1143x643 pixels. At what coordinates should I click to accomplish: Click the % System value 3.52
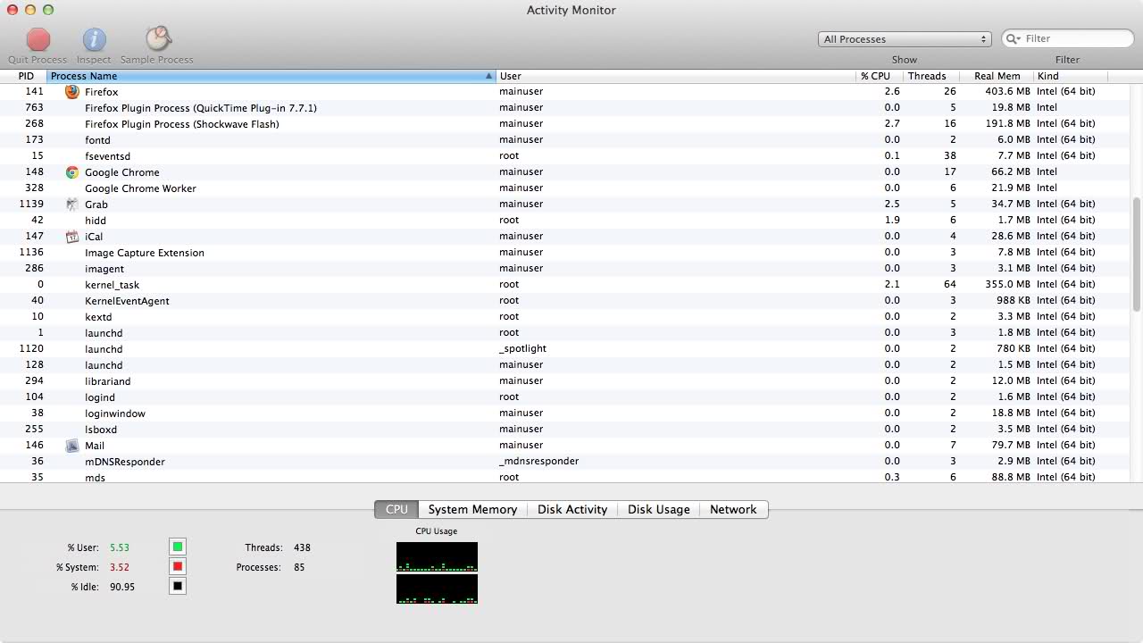(120, 567)
